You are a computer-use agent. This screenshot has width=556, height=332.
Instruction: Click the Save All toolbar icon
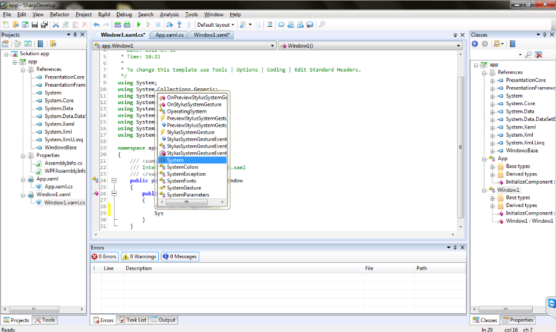tap(44, 24)
